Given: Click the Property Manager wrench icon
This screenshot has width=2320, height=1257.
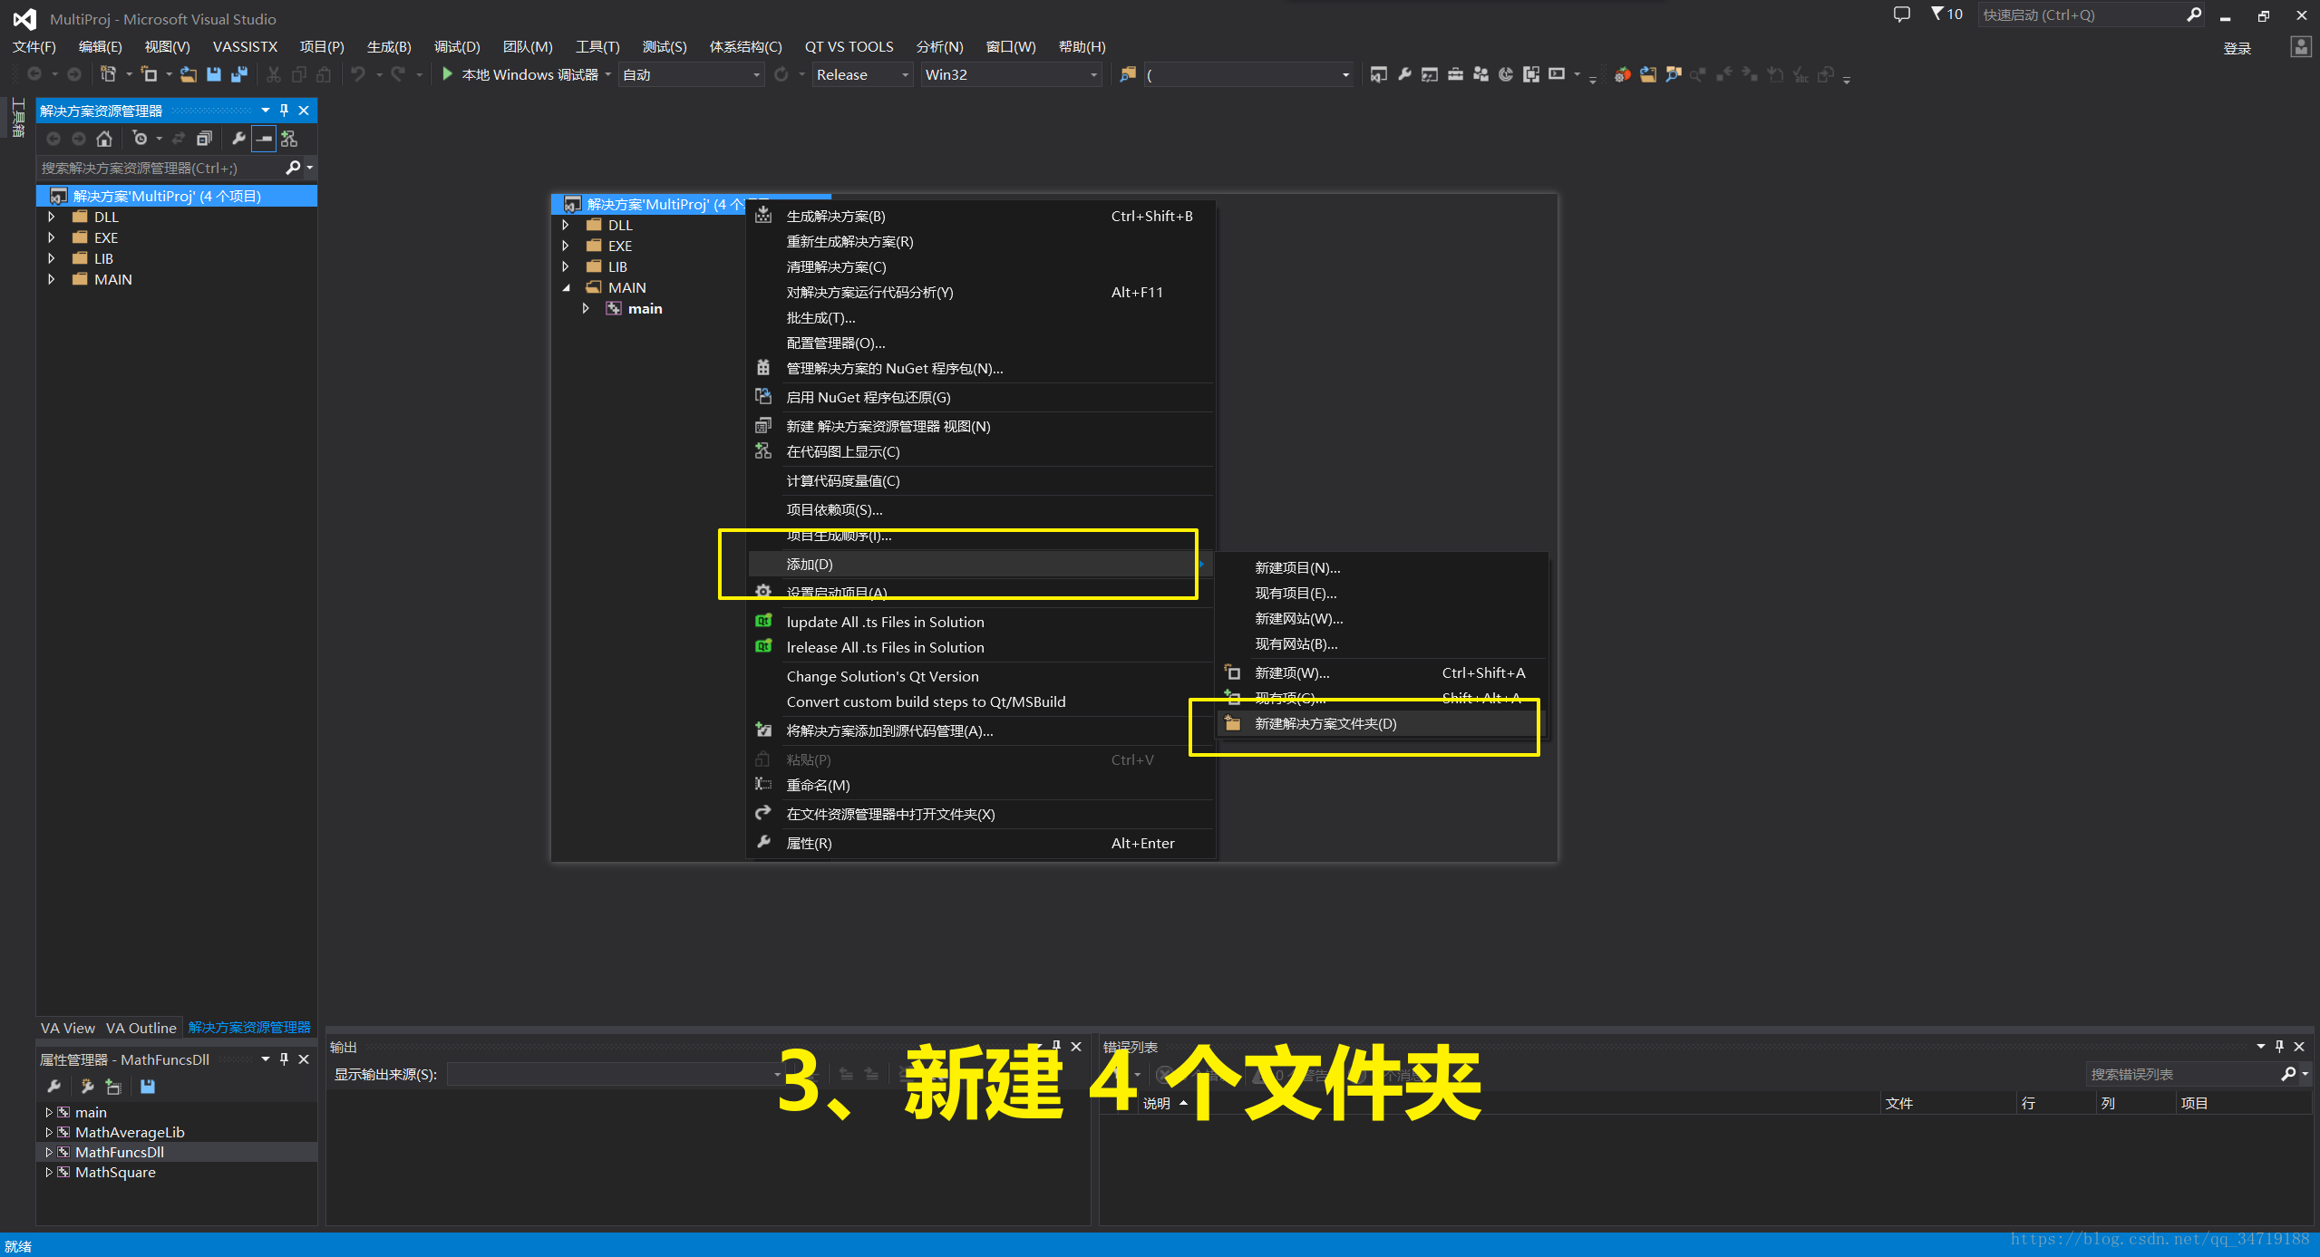Looking at the screenshot, I should coord(53,1086).
